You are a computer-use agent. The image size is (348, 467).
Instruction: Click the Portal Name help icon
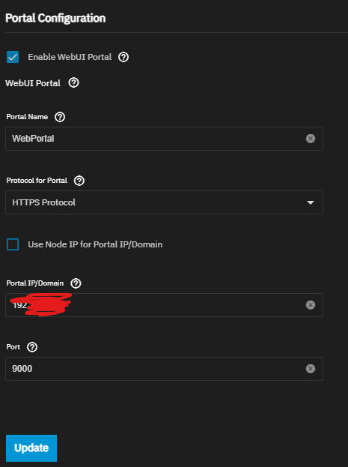(x=60, y=117)
